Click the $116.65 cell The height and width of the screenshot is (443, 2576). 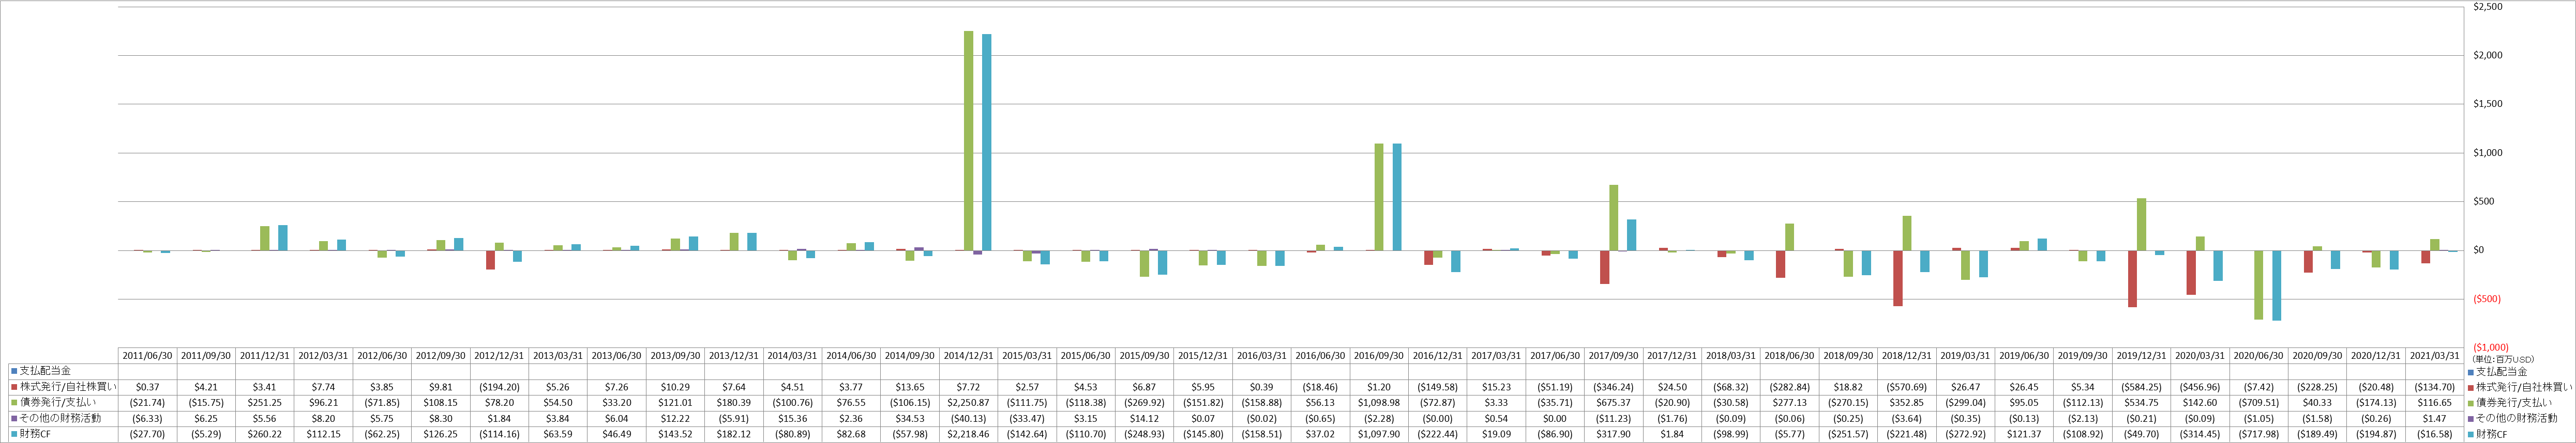coord(2434,403)
